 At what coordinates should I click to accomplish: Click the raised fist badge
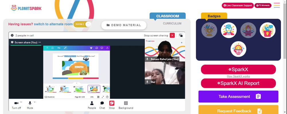pos(229,30)
